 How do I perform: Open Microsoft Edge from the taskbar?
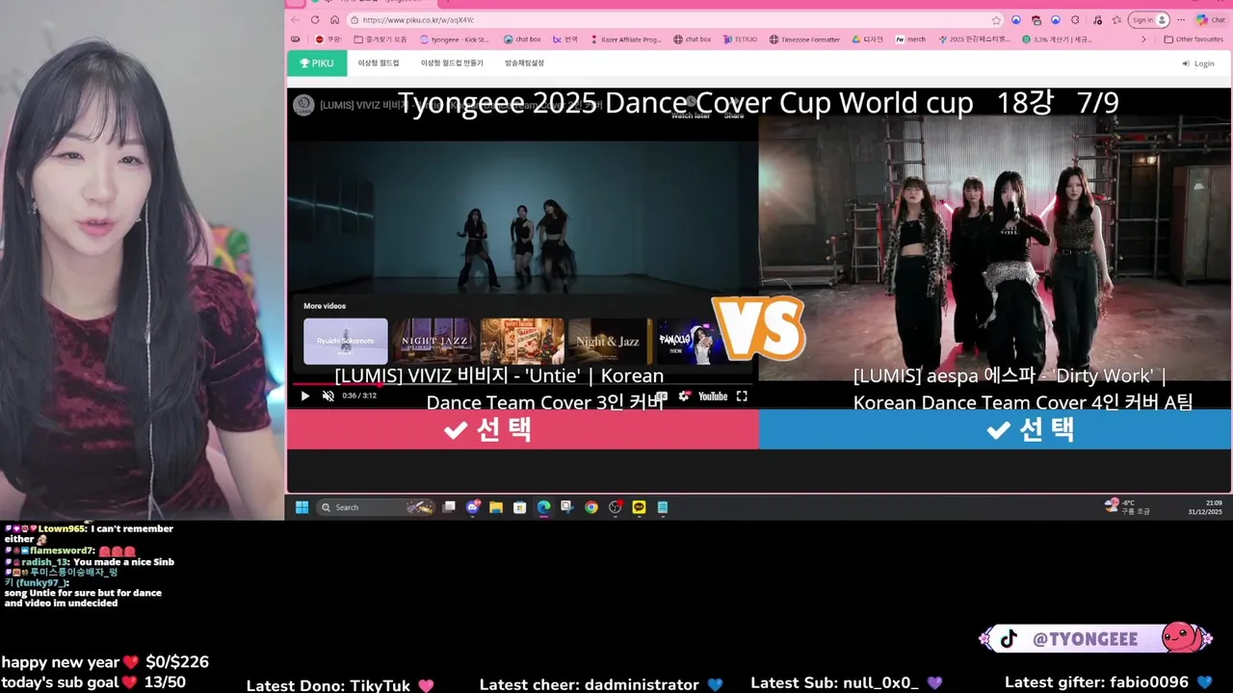543,507
